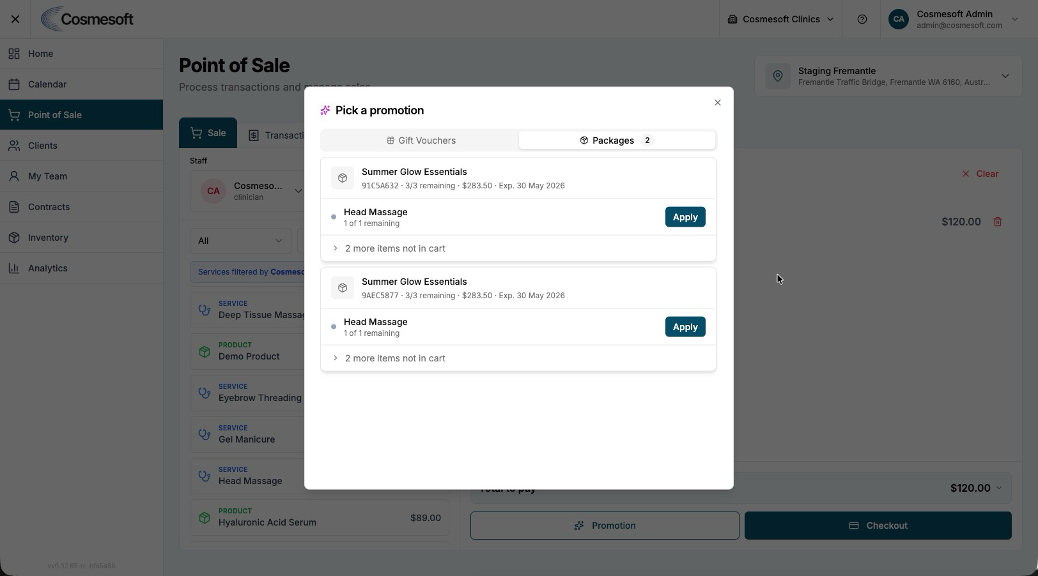This screenshot has height=576, width=1038.
Task: Open the Staging Fremantle location dropdown
Action: point(888,76)
